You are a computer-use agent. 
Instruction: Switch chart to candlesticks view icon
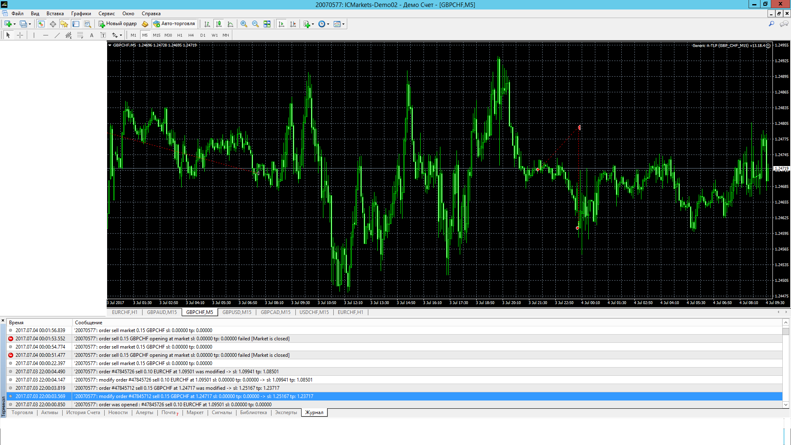pos(219,24)
